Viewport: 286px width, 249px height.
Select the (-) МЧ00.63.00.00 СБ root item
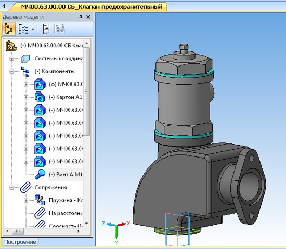51,46
